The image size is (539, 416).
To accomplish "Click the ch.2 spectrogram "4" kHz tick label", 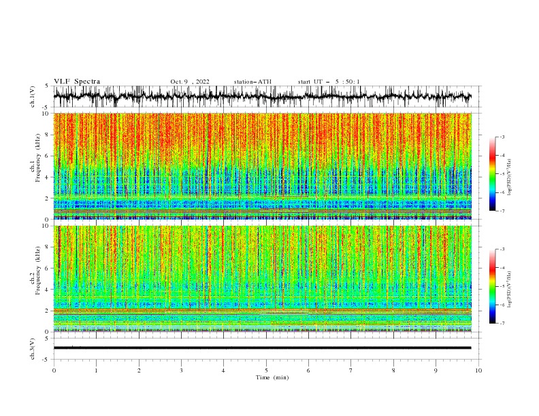I will pos(48,290).
